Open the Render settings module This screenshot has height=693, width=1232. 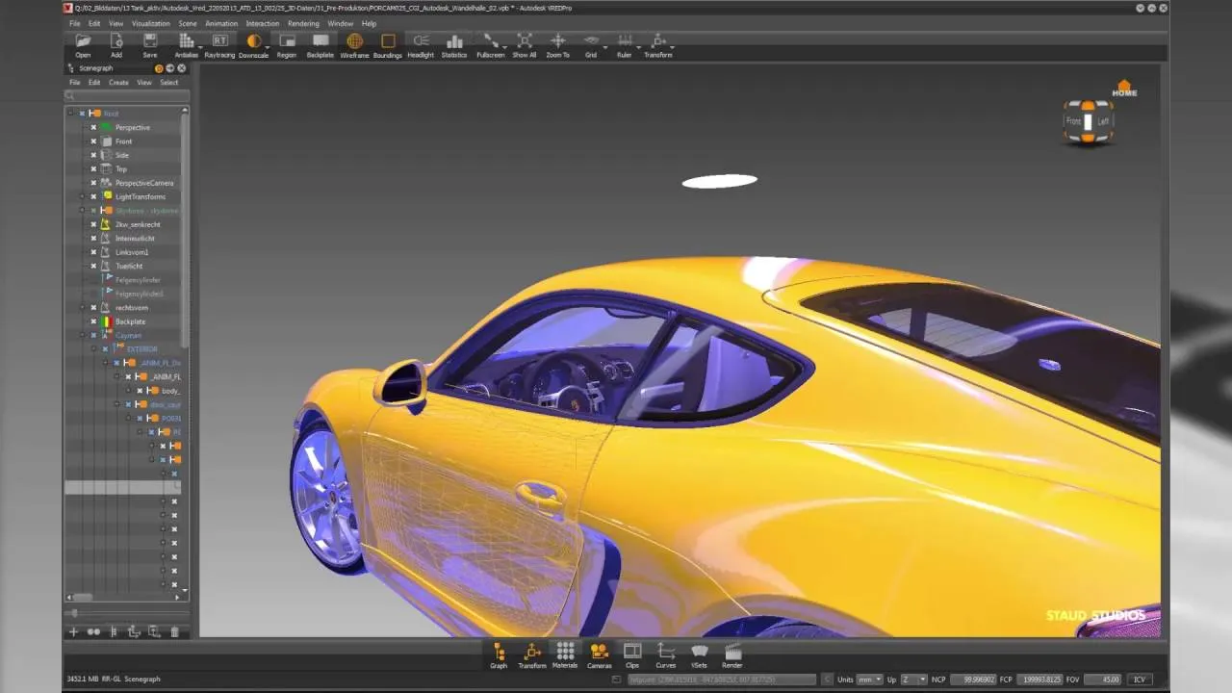coord(732,654)
